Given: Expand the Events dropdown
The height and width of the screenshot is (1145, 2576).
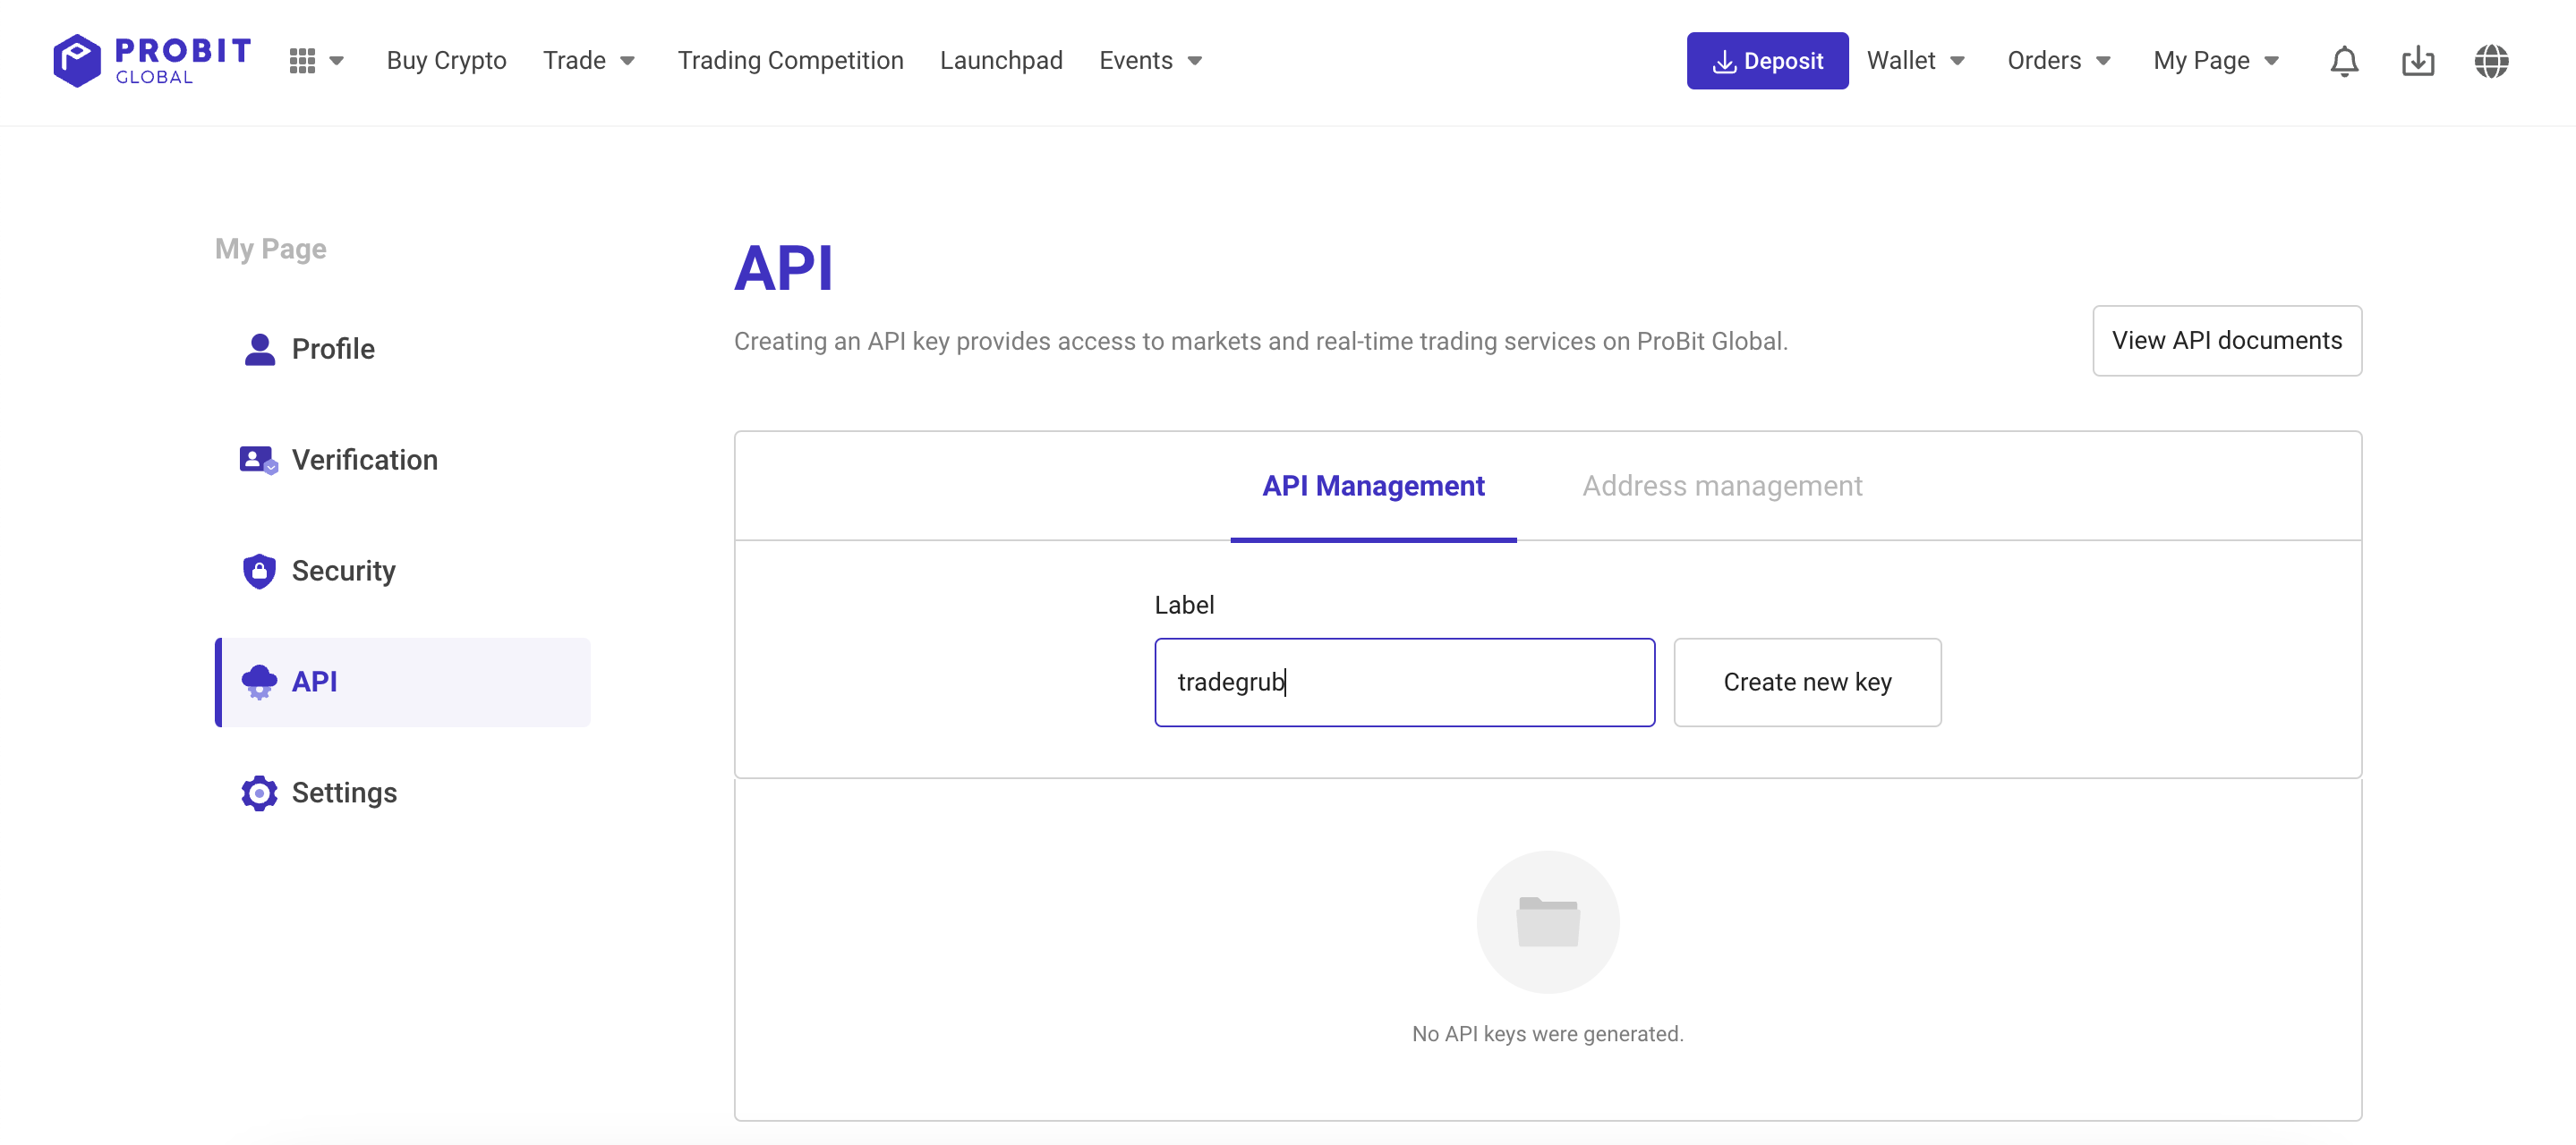Looking at the screenshot, I should [x=1150, y=61].
